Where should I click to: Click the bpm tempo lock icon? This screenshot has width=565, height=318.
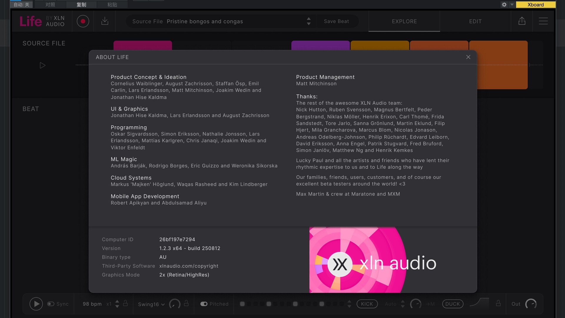coord(125,303)
